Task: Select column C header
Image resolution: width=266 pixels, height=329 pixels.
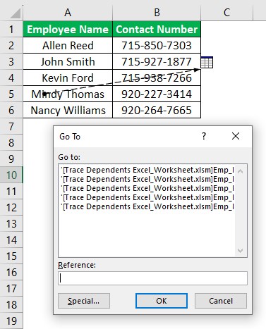Action: [x=226, y=13]
